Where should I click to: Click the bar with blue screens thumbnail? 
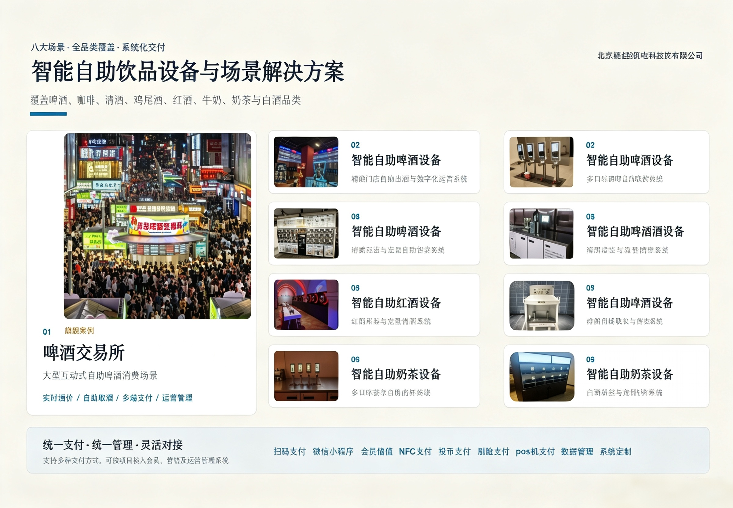coord(306,162)
